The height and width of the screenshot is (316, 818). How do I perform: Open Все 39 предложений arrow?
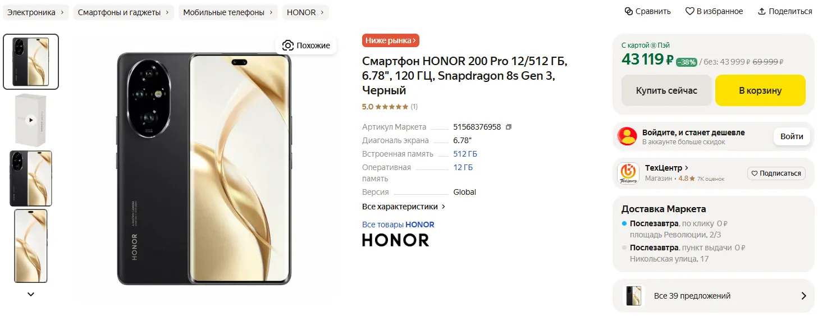pyautogui.click(x=803, y=296)
